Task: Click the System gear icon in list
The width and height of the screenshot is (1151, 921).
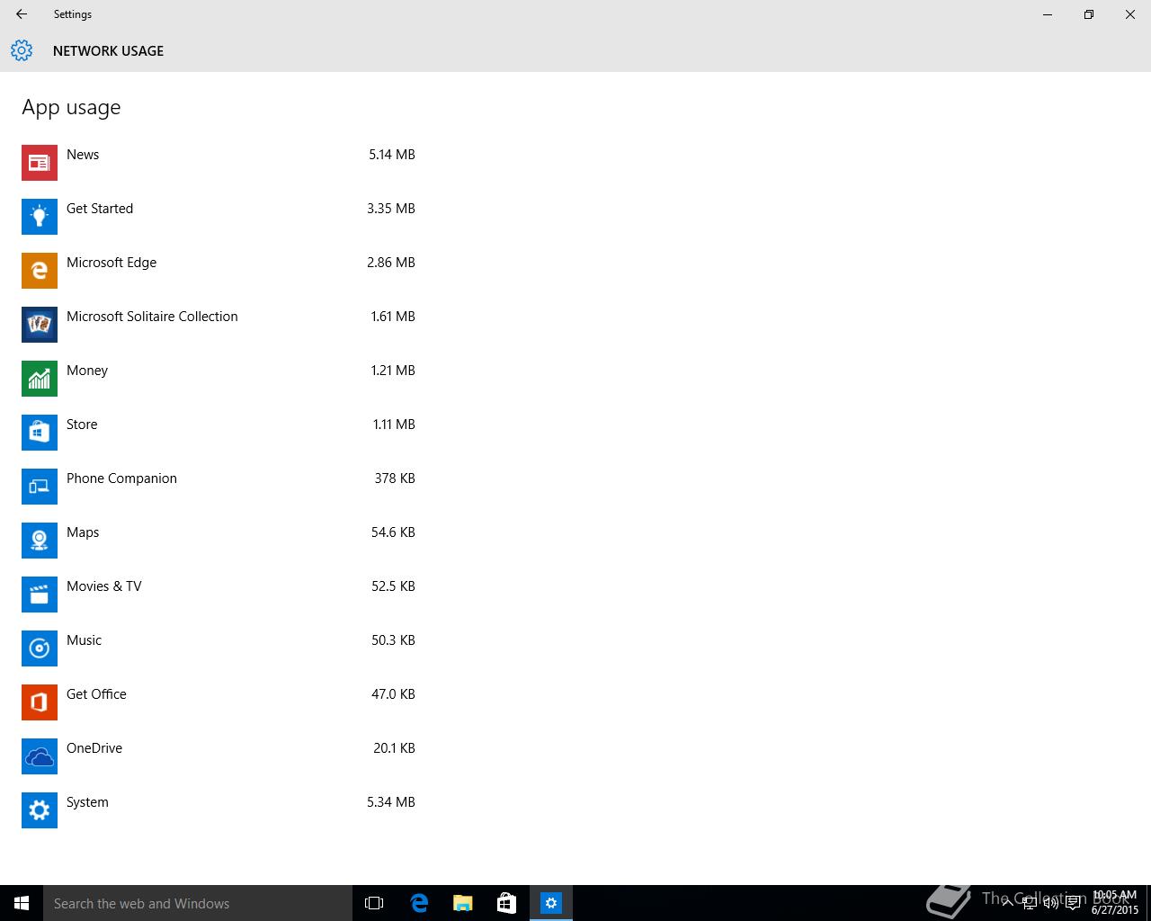Action: pyautogui.click(x=40, y=810)
